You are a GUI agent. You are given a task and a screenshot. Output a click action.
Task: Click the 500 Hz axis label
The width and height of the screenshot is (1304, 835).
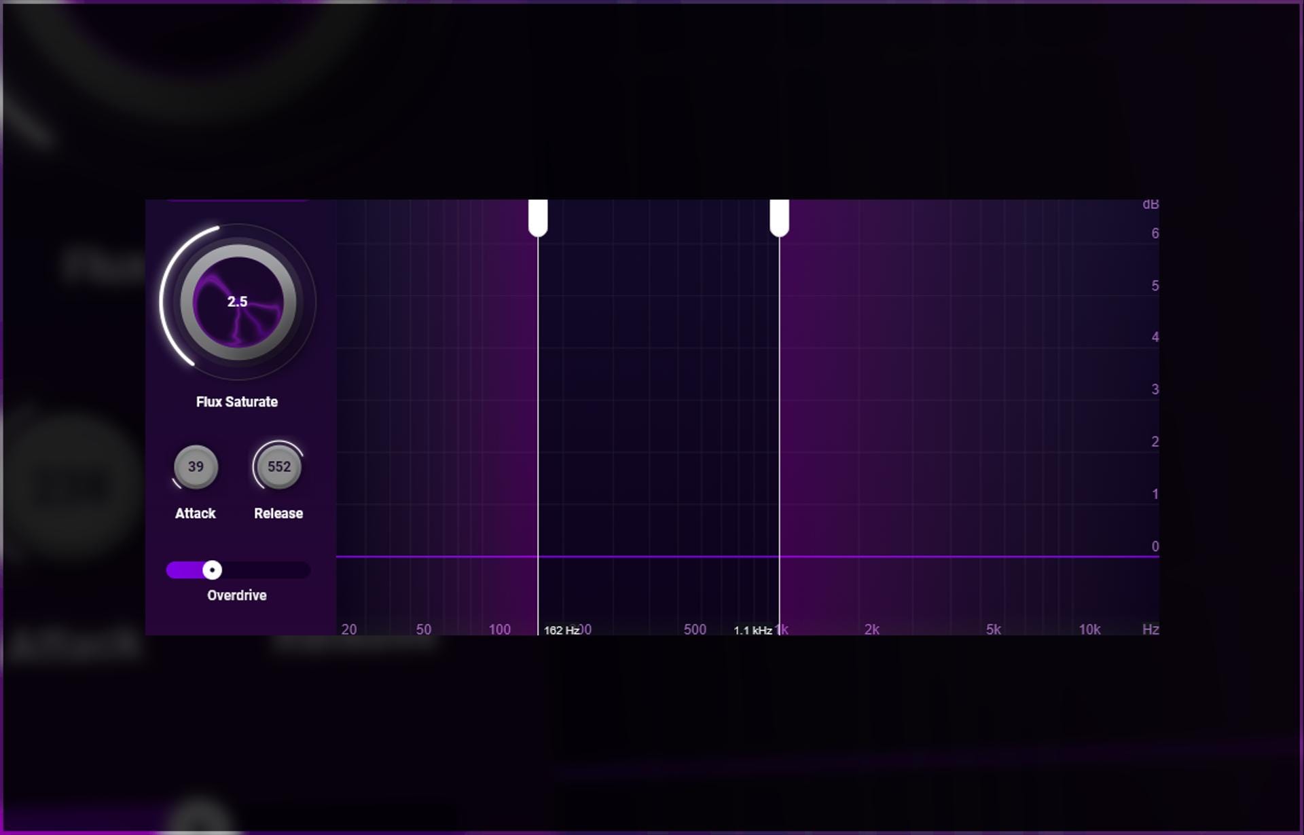tap(695, 629)
